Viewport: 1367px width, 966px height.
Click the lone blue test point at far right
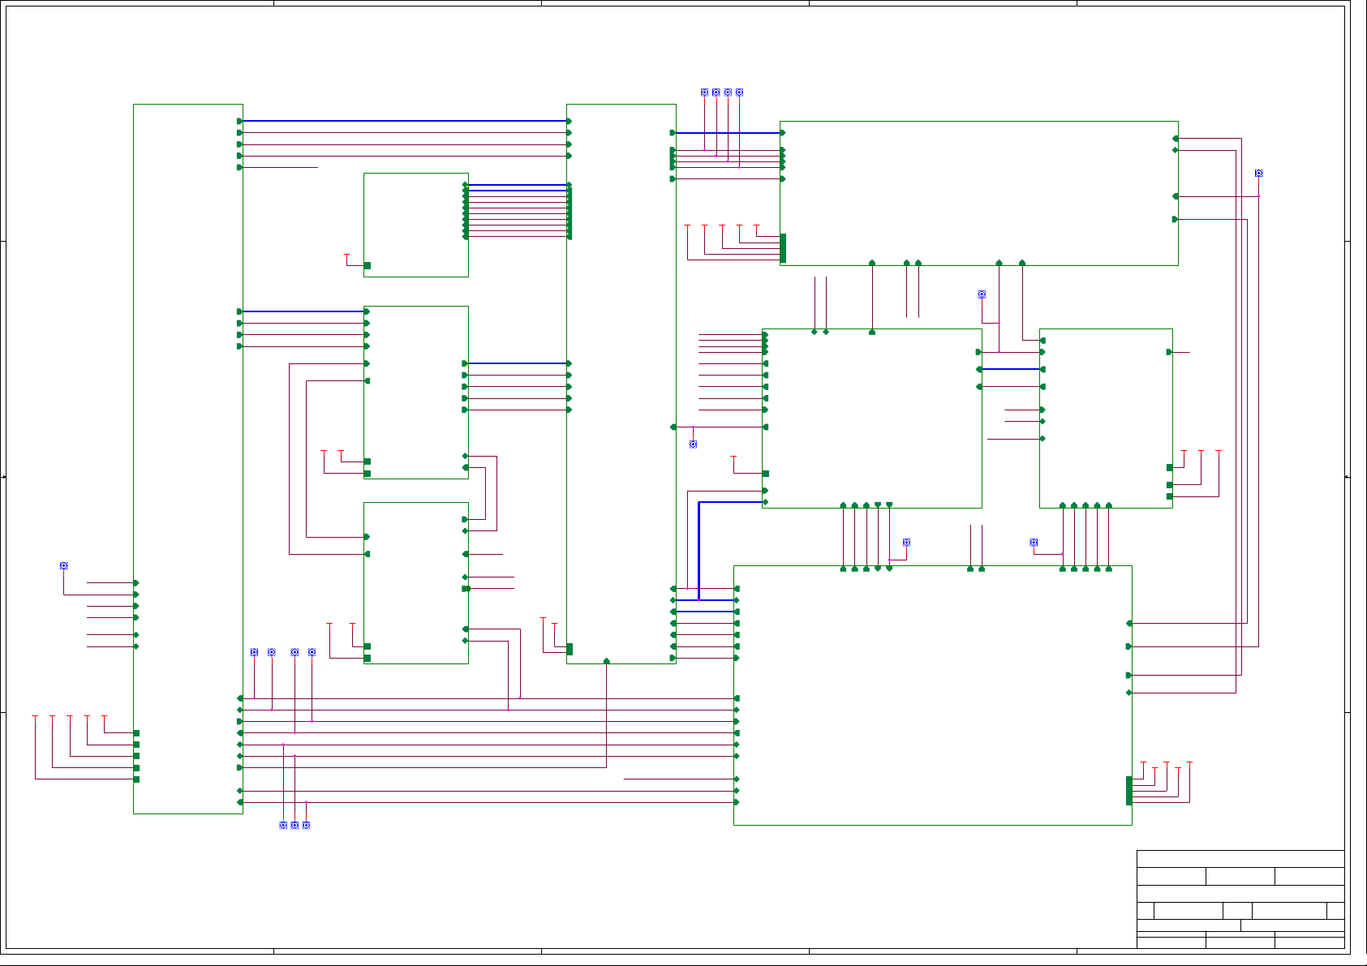coord(1258,173)
